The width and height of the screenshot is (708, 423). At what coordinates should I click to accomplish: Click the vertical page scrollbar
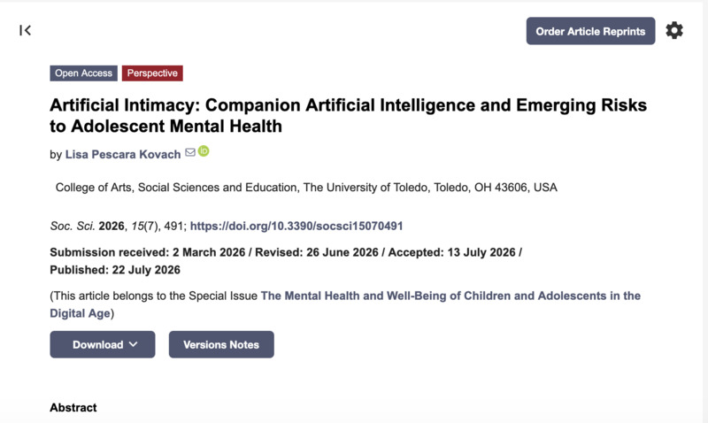[x=705, y=211]
